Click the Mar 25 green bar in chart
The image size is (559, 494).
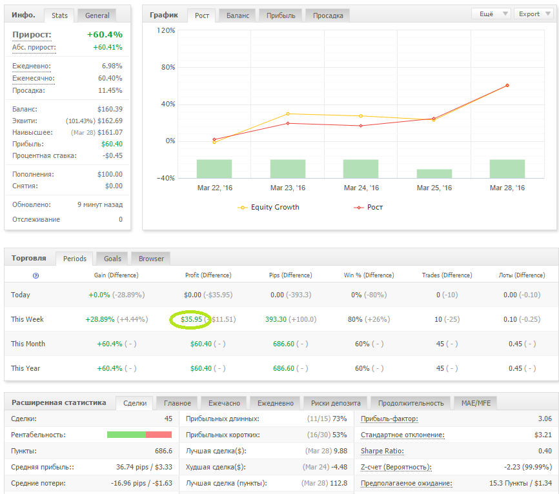tap(434, 174)
